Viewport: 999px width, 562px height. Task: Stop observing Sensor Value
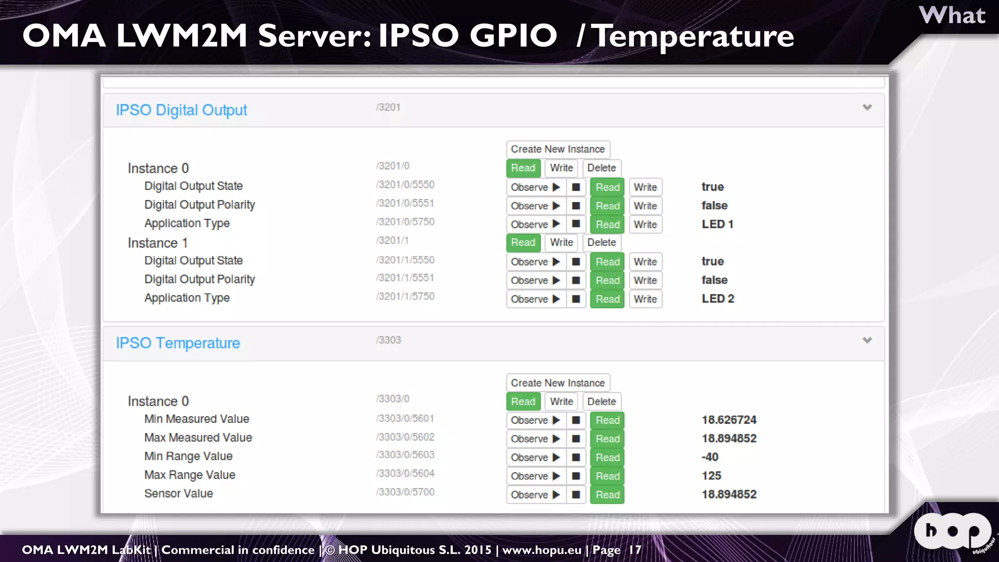coord(576,495)
